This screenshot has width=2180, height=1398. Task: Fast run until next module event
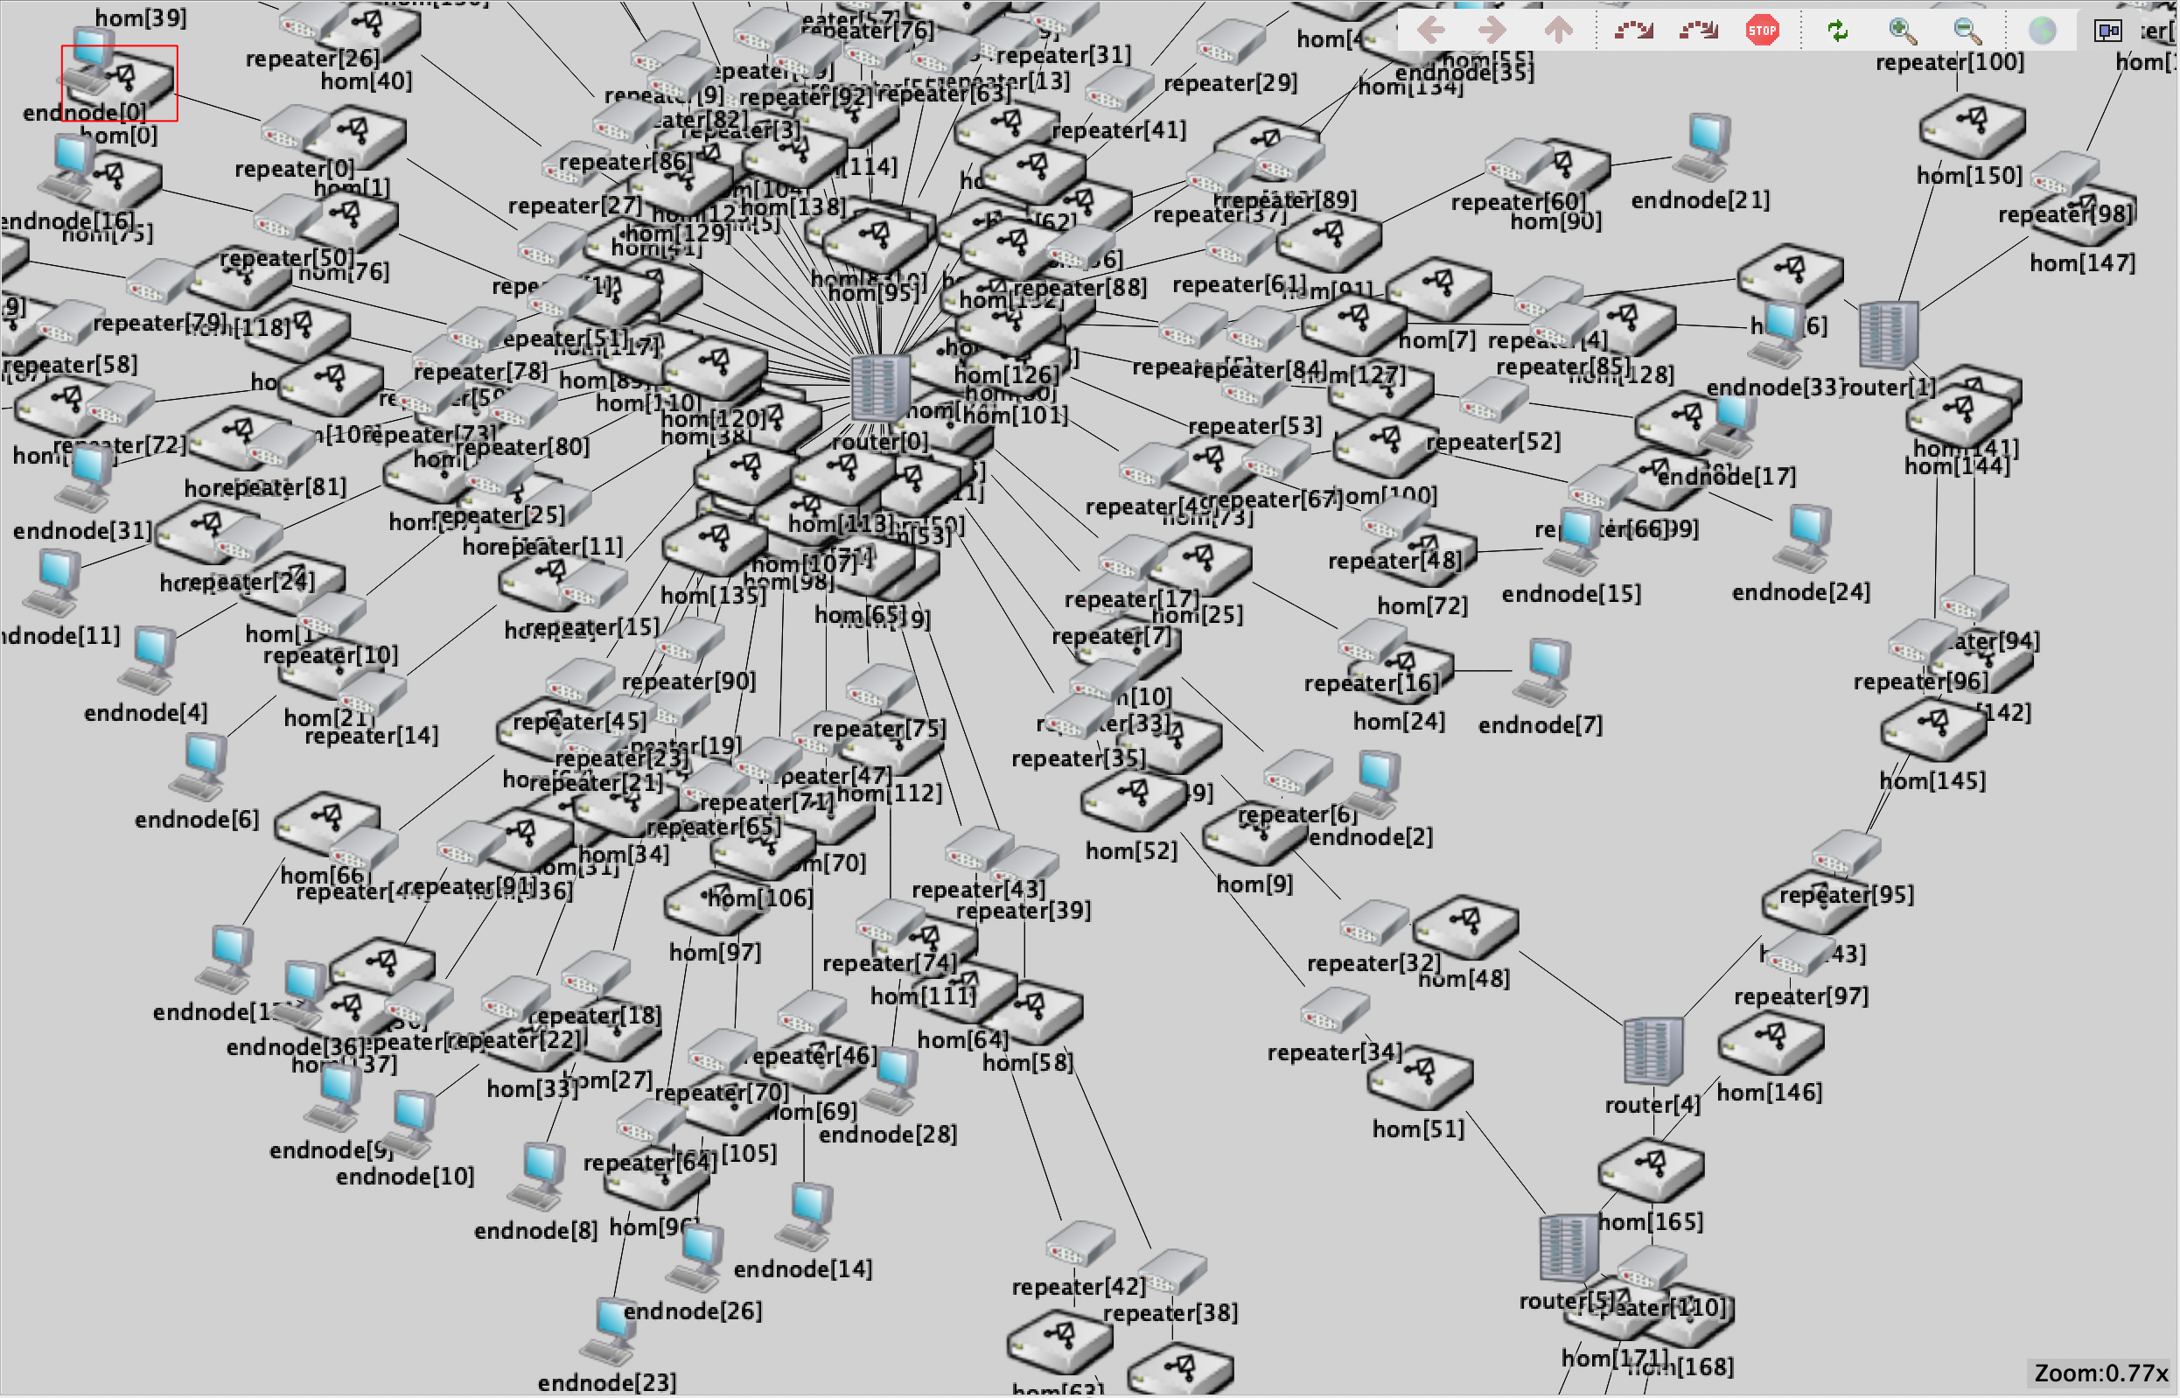coord(1698,30)
